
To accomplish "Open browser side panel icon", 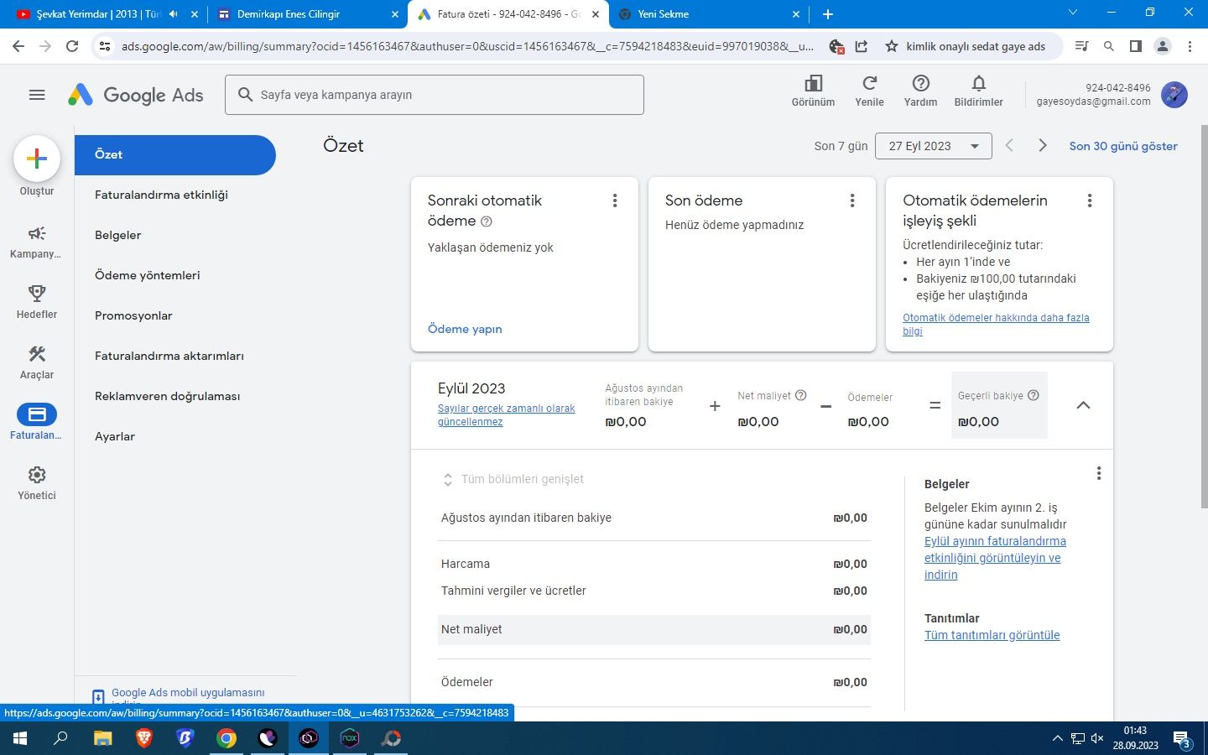I will (x=1135, y=46).
